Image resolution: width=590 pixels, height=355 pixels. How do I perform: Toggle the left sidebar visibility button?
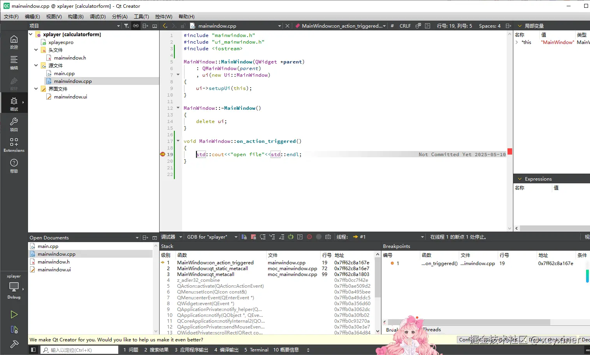pyautogui.click(x=33, y=350)
